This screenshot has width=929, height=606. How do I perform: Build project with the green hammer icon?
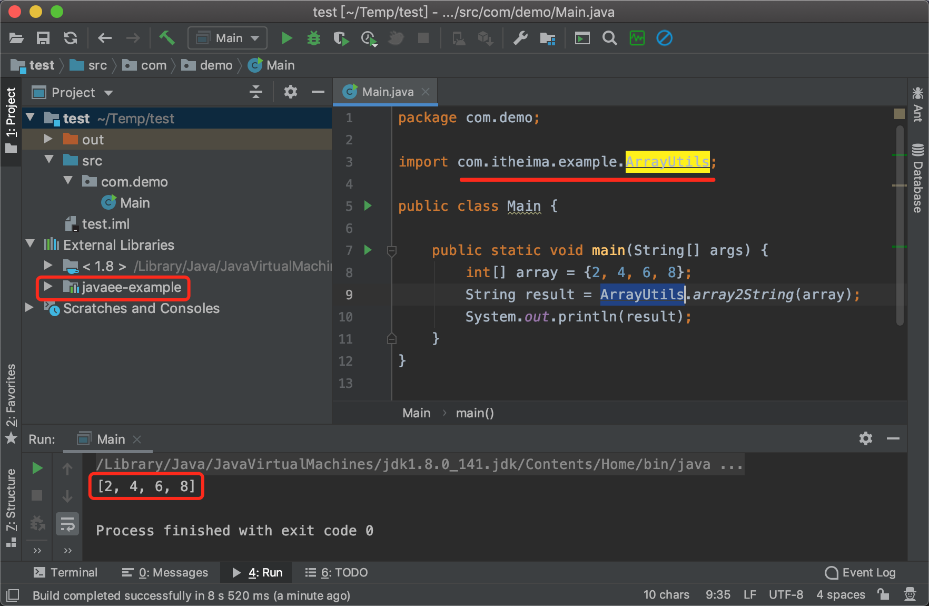pos(167,38)
